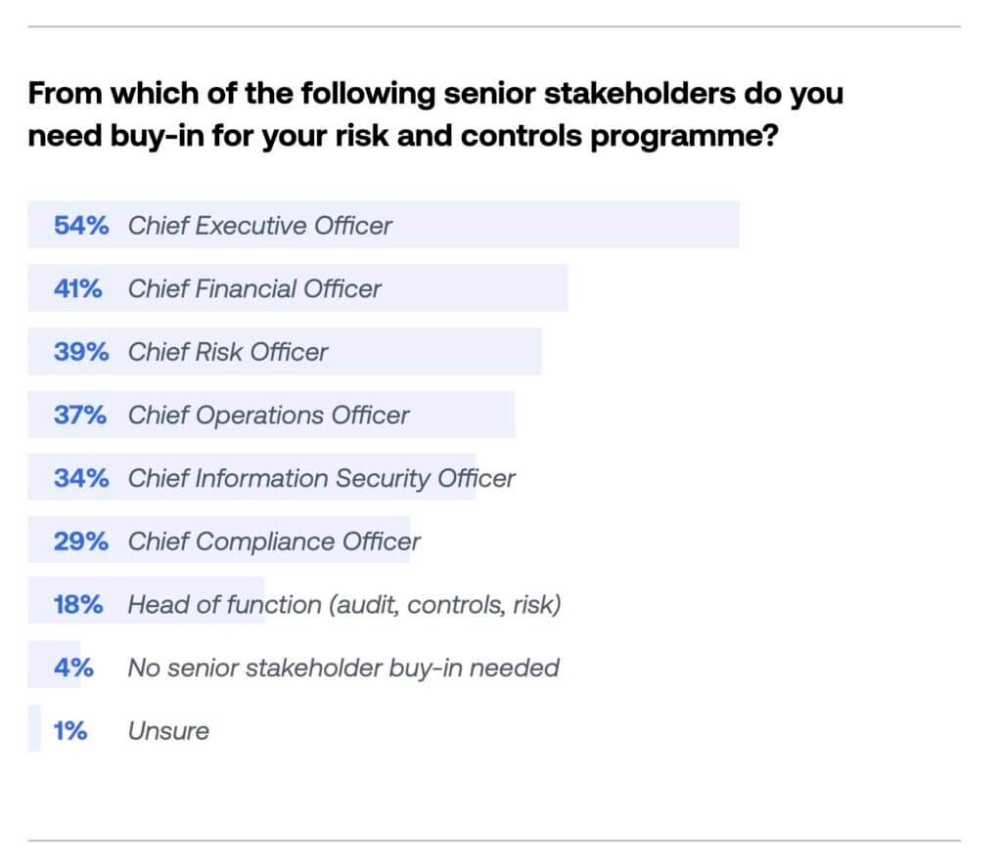
Task: Select the Unsure label
Action: point(168,730)
